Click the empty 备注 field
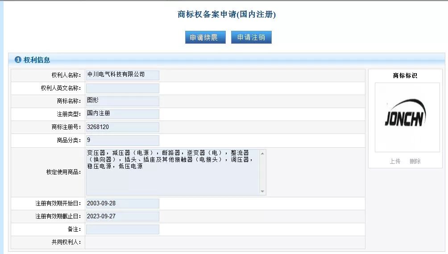 point(122,229)
